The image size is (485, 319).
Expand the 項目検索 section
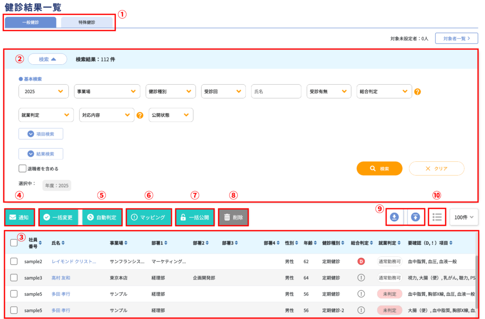pyautogui.click(x=41, y=134)
